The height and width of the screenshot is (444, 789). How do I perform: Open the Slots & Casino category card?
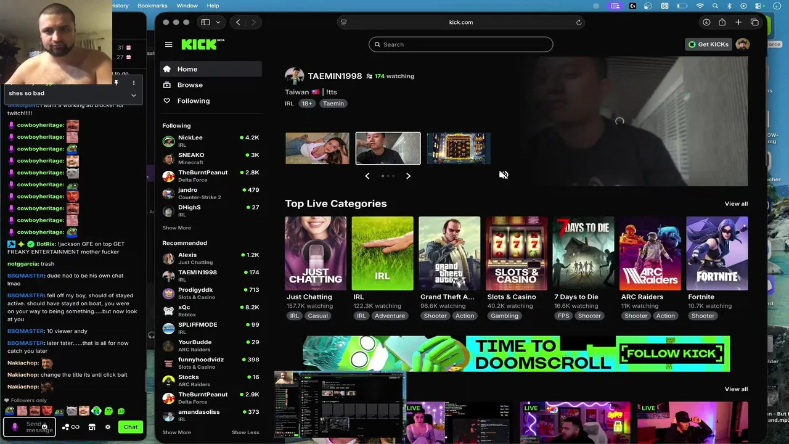517,253
